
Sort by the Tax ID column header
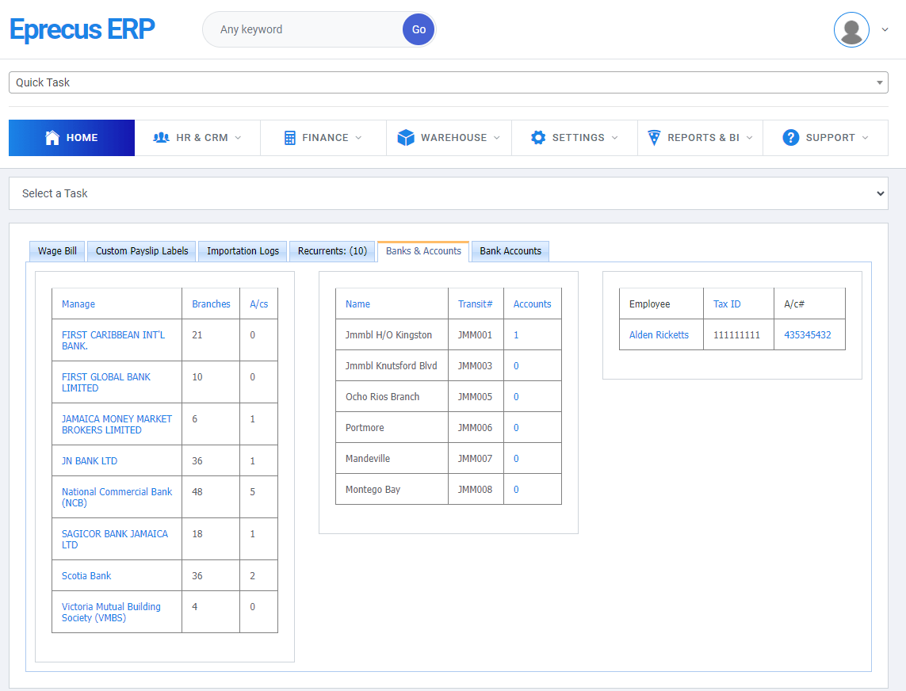click(x=726, y=304)
